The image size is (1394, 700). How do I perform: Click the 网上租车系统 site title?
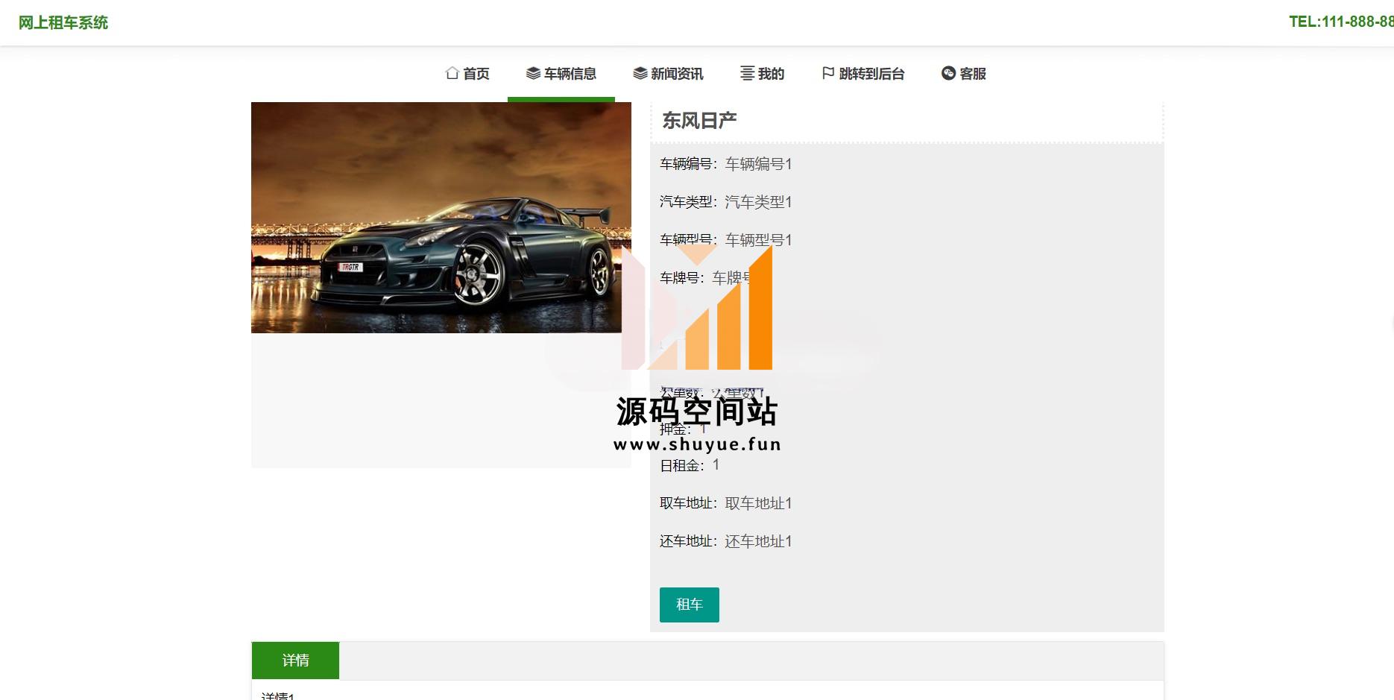point(63,23)
